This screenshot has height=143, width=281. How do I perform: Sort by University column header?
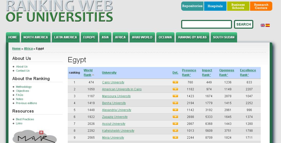pyautogui.click(x=109, y=73)
